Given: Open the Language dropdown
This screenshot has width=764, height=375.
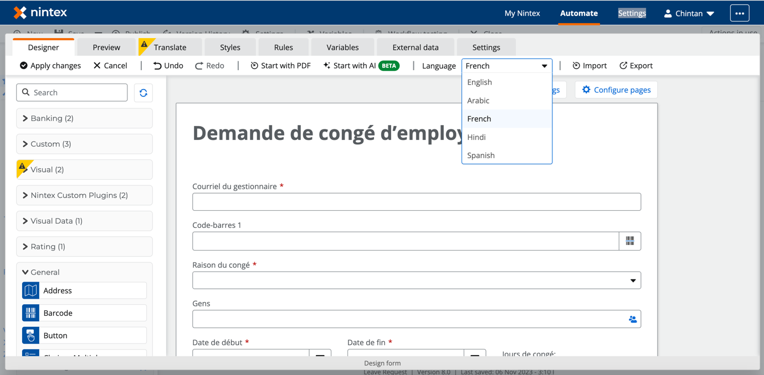Looking at the screenshot, I should [507, 66].
